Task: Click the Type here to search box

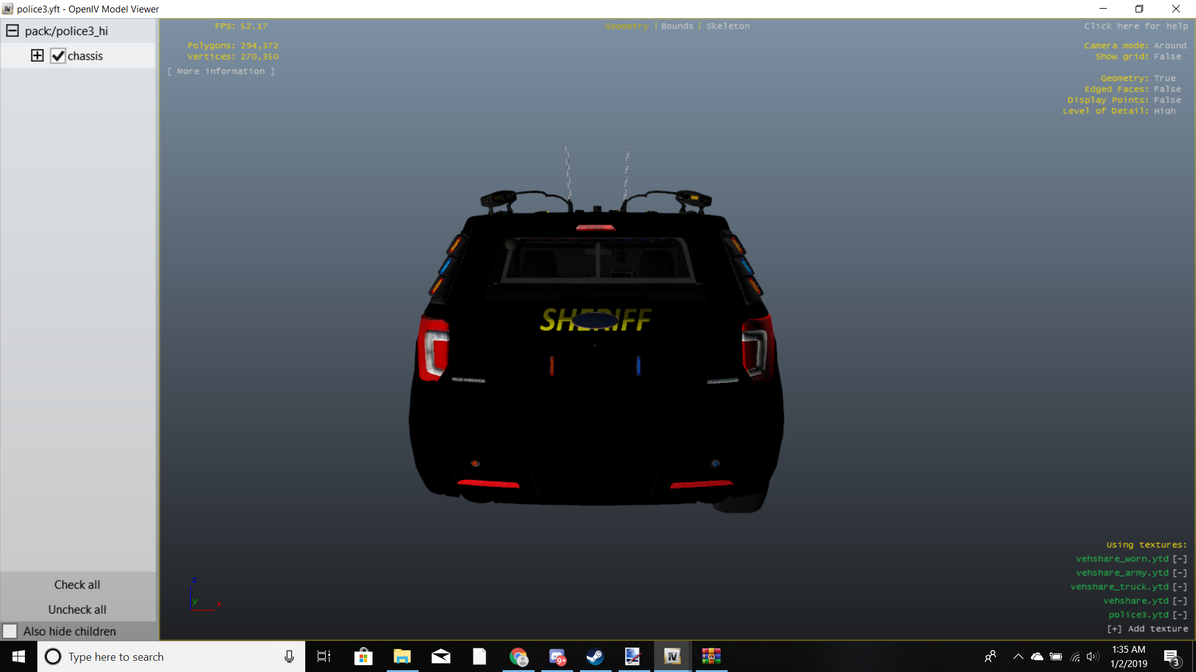Action: click(x=162, y=656)
